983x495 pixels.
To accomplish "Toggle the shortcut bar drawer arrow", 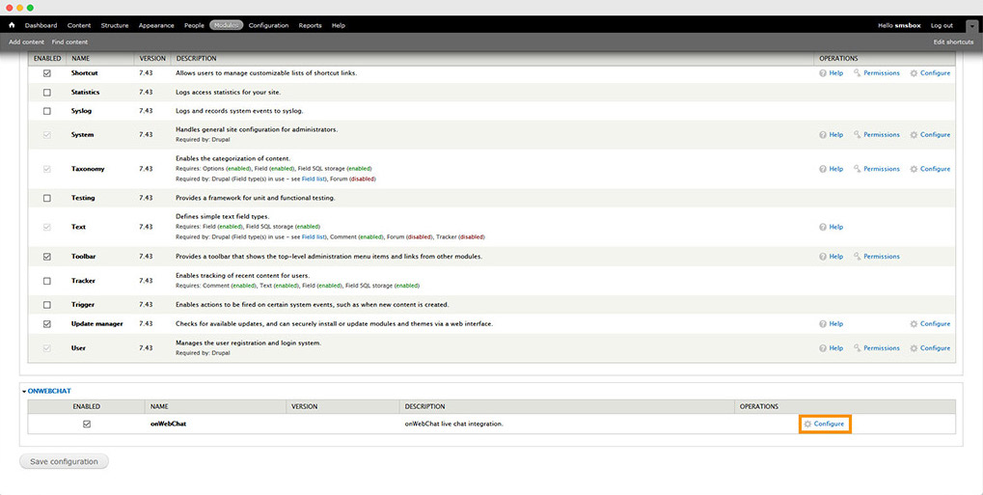I will click(x=971, y=26).
